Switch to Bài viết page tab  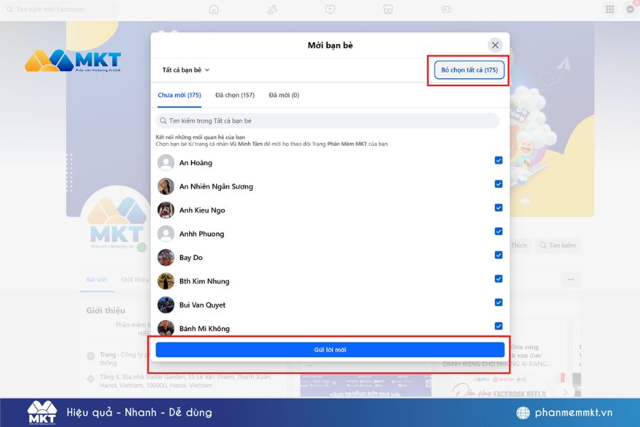point(97,280)
